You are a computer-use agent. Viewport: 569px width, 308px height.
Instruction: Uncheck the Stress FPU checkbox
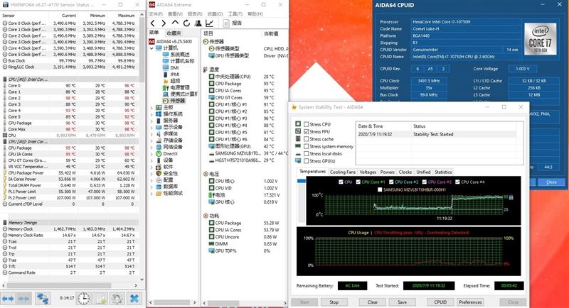pyautogui.click(x=307, y=131)
